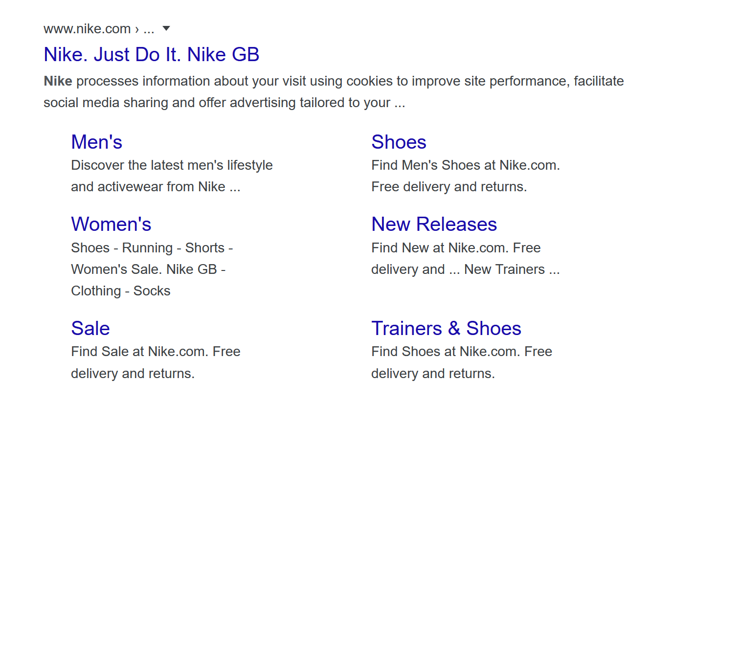
Task: Go to the Men's sitelink
Action: (x=96, y=142)
